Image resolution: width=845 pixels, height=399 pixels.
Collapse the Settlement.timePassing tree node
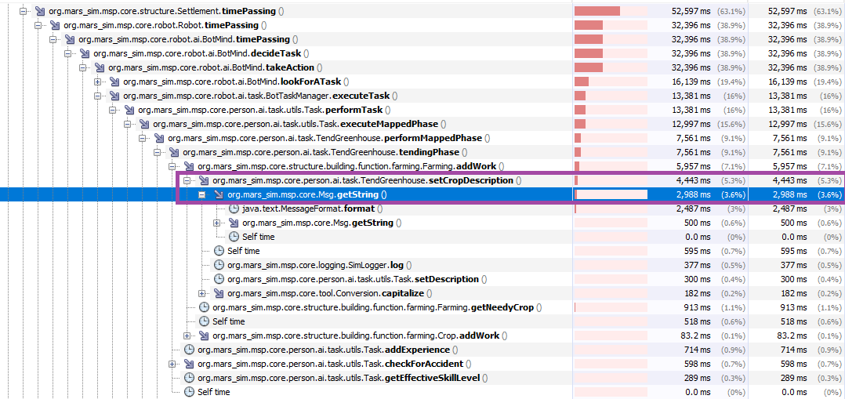(24, 11)
